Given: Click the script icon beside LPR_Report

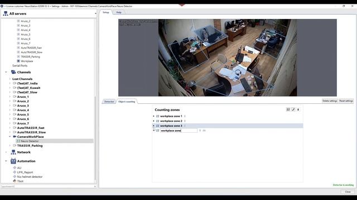Looking at the screenshot, I should click(15, 172).
